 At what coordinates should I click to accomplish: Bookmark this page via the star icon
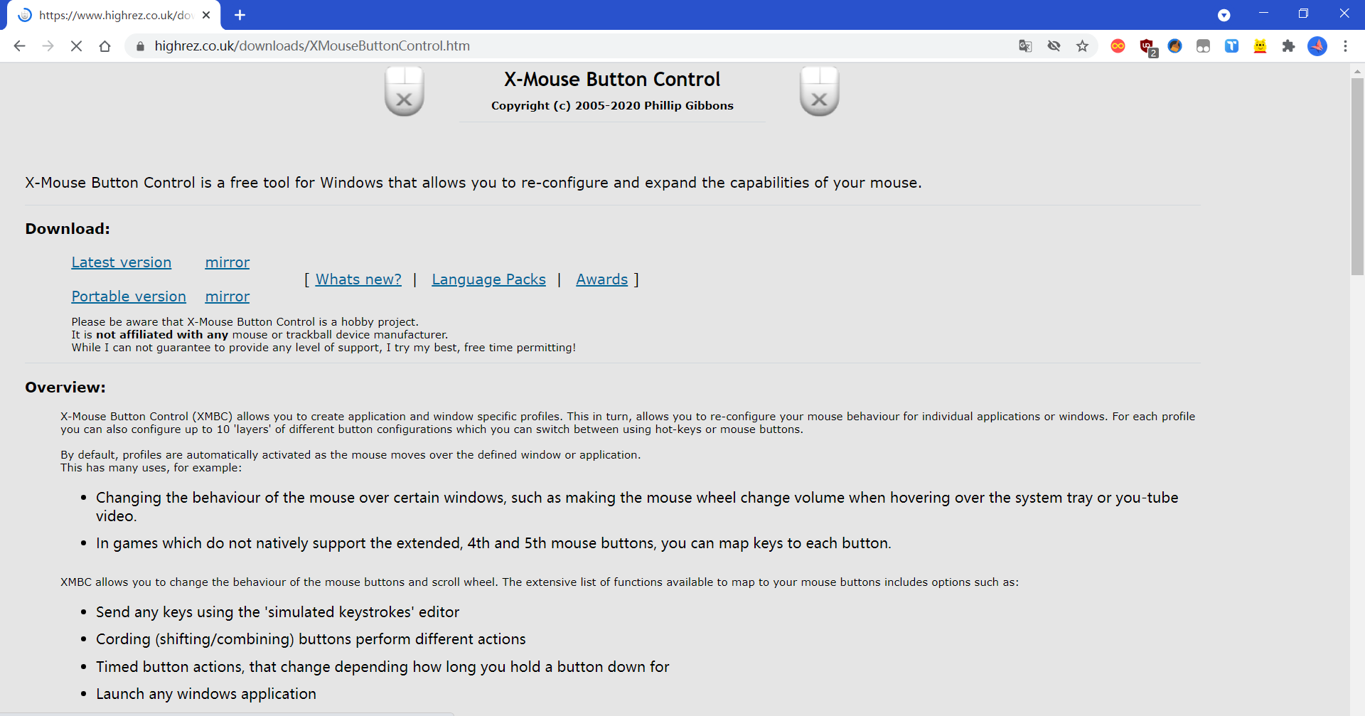pyautogui.click(x=1082, y=46)
